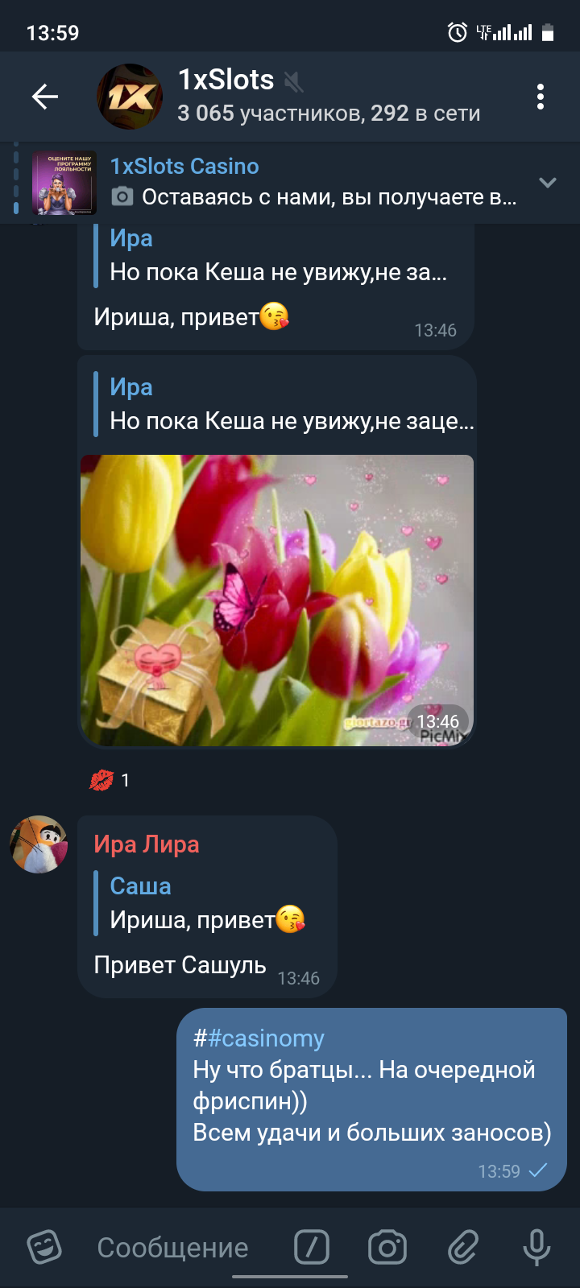The width and height of the screenshot is (580, 1288).
Task: Tap the bot commands slash icon
Action: (x=312, y=1247)
